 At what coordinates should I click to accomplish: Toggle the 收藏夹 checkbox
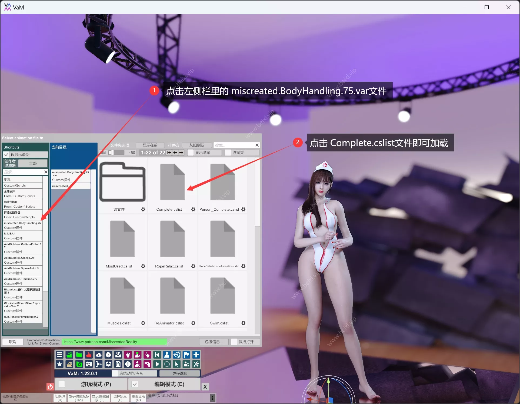point(228,153)
